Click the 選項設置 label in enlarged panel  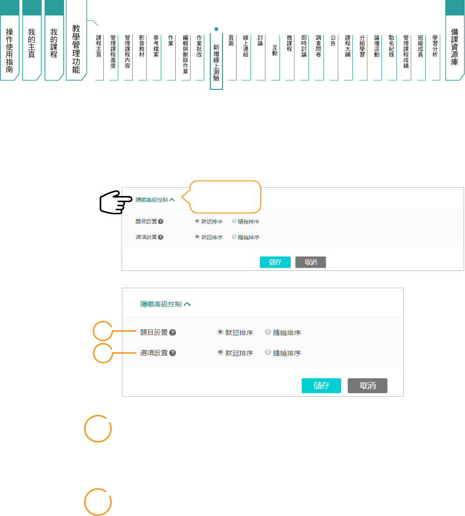click(154, 353)
